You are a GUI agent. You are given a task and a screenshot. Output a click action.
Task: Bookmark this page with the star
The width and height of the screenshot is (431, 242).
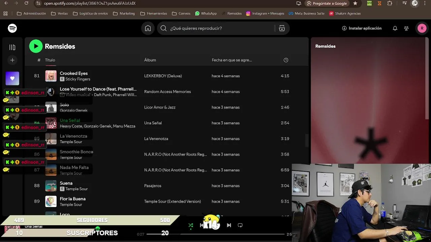[355, 3]
